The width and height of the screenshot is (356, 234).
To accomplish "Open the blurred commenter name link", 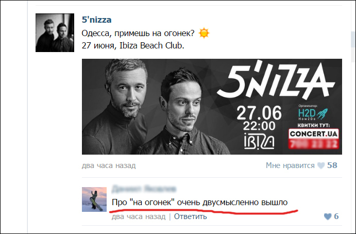I will point(144,189).
